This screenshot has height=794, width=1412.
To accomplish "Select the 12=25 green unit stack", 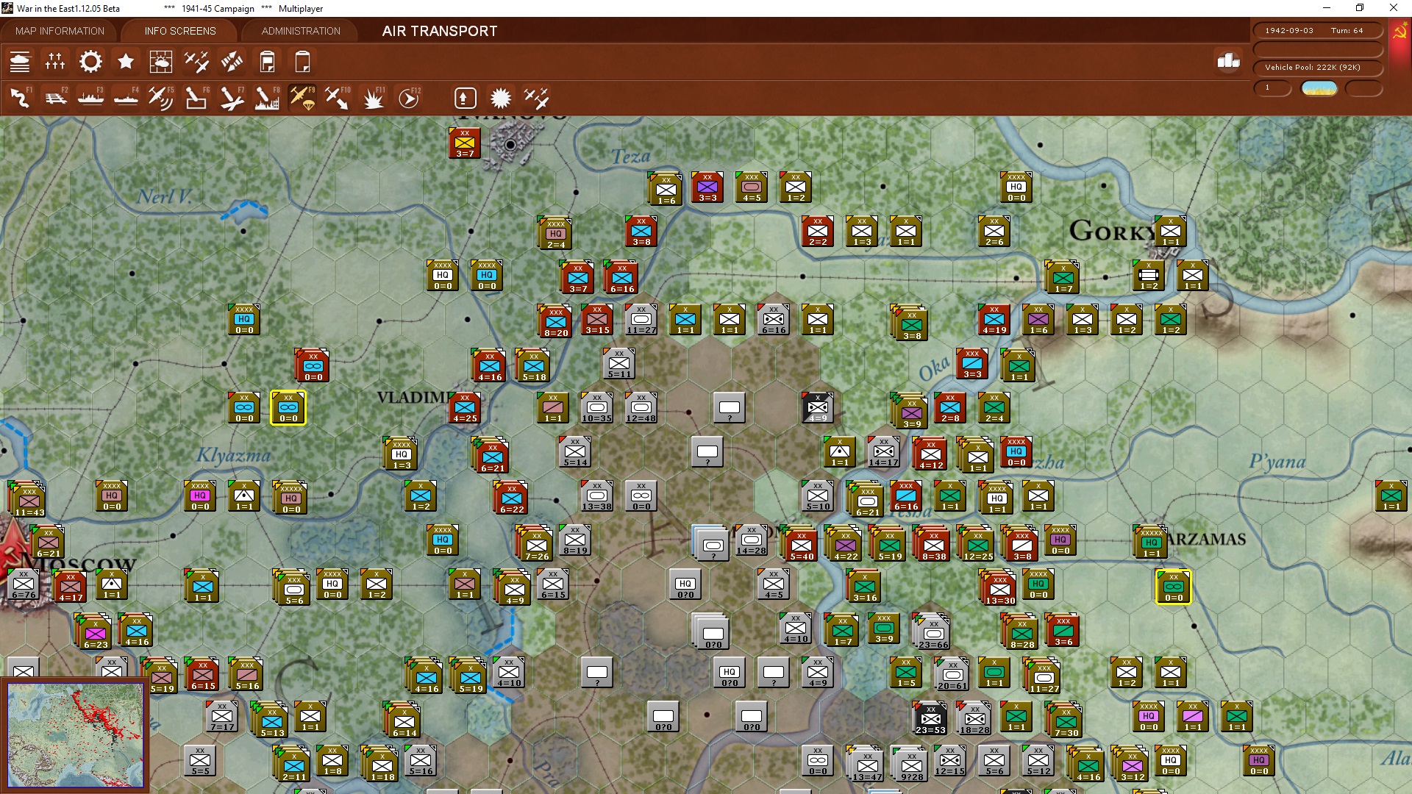I will pyautogui.click(x=977, y=543).
